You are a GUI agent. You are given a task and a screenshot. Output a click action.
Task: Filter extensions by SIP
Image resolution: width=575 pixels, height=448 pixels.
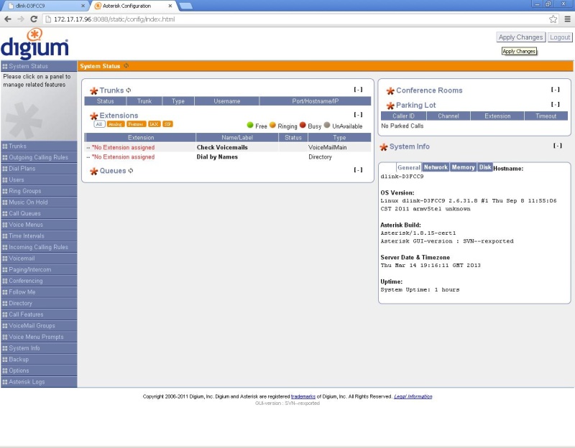coord(167,124)
